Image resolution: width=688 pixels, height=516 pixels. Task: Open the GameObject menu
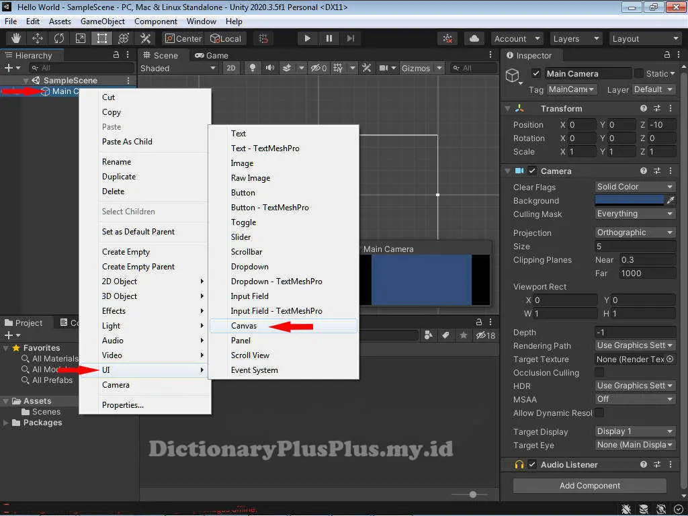pos(103,21)
